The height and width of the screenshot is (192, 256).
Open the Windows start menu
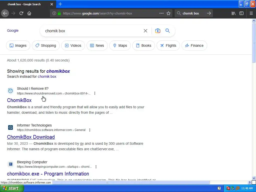(x=12, y=188)
